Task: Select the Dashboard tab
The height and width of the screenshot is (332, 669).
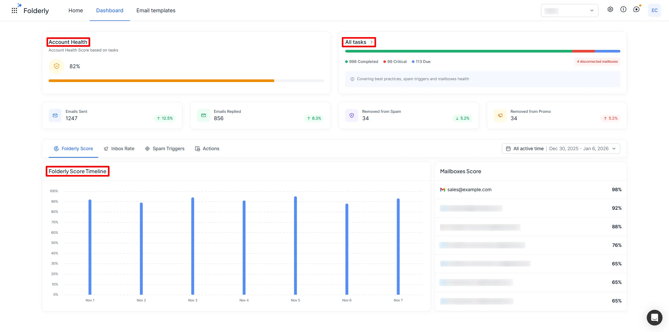Action: [109, 10]
